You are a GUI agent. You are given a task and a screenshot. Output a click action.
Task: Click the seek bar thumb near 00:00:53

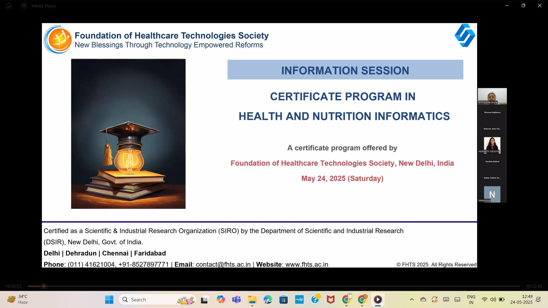[44, 286]
